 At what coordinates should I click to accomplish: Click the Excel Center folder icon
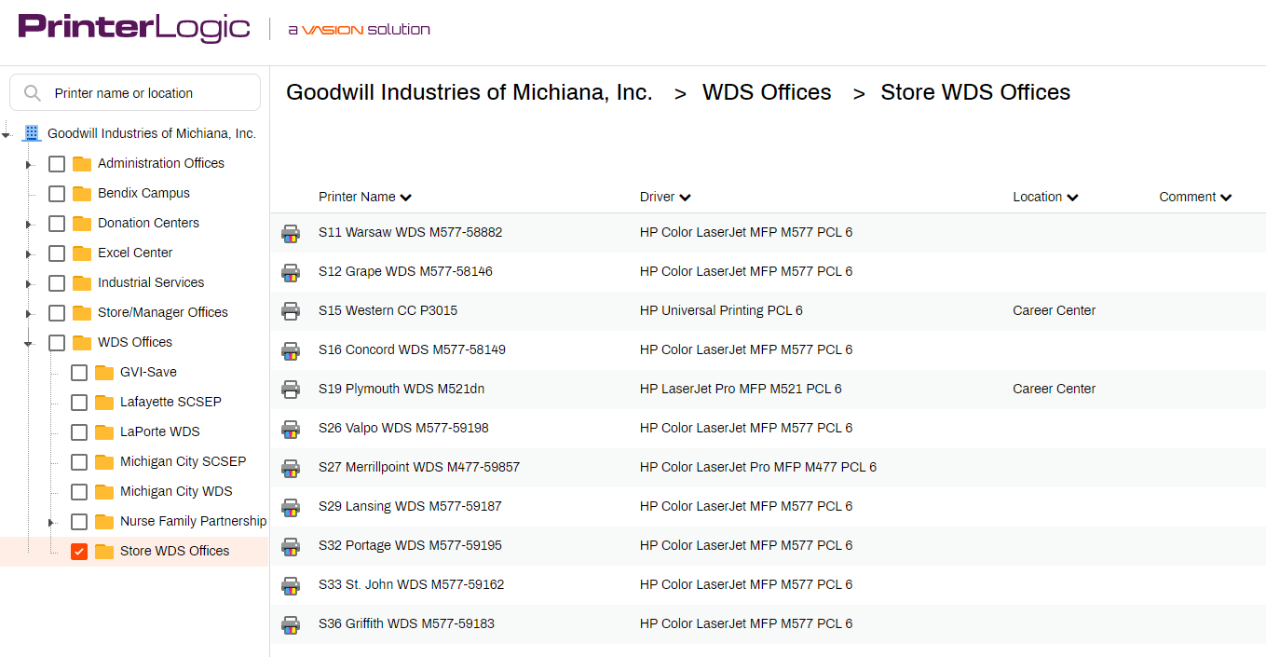(x=82, y=253)
